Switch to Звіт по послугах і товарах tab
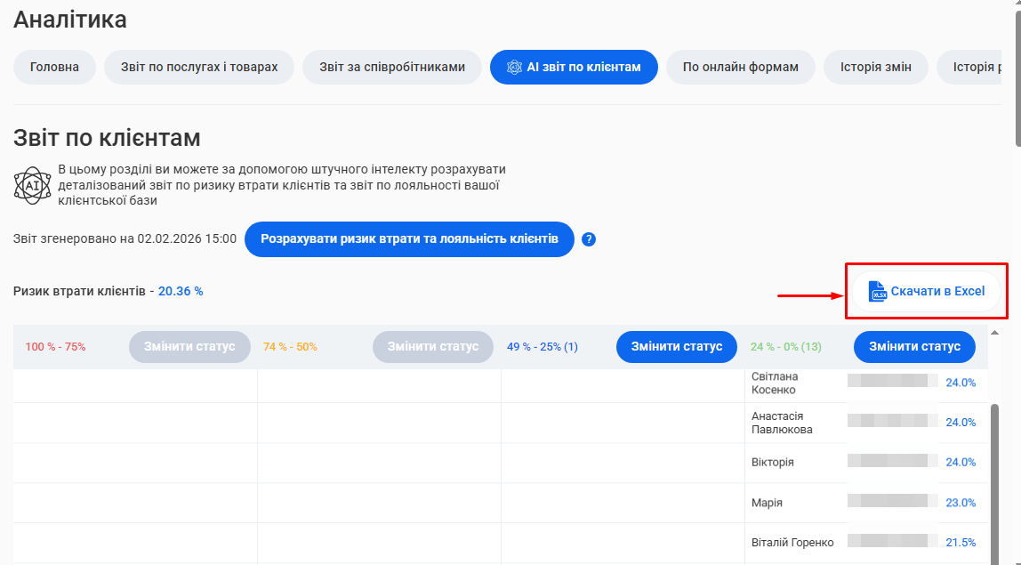 [199, 67]
